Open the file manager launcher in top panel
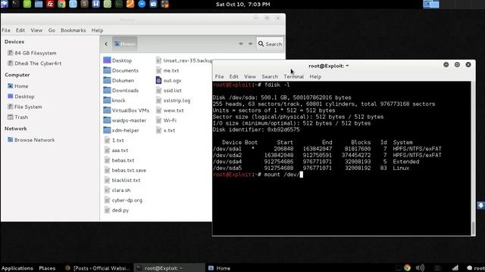 coord(39,4)
